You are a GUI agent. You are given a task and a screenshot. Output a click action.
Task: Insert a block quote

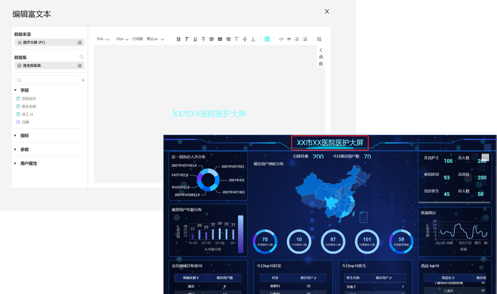click(289, 39)
